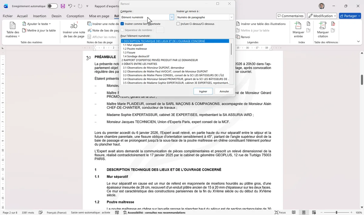Expand the Modification mode dropdown

coord(322,16)
